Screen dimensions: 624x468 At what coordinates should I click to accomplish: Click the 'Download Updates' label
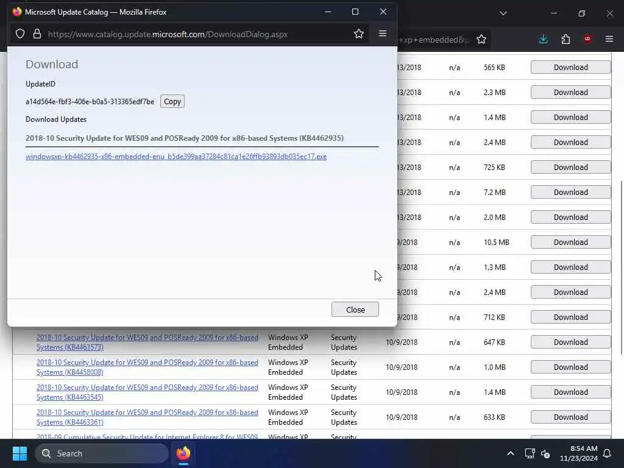(56, 119)
